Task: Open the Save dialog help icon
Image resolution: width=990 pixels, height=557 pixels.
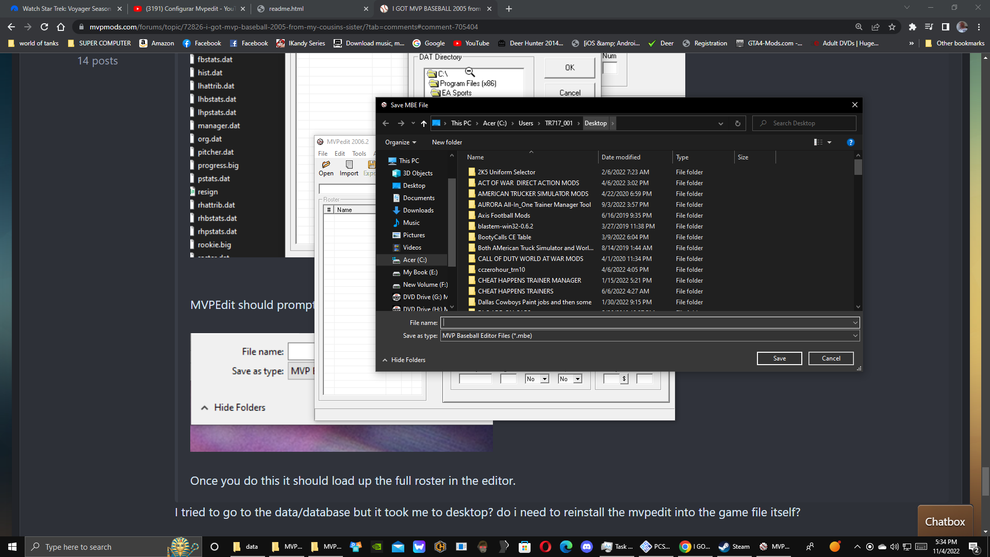Action: point(851,142)
